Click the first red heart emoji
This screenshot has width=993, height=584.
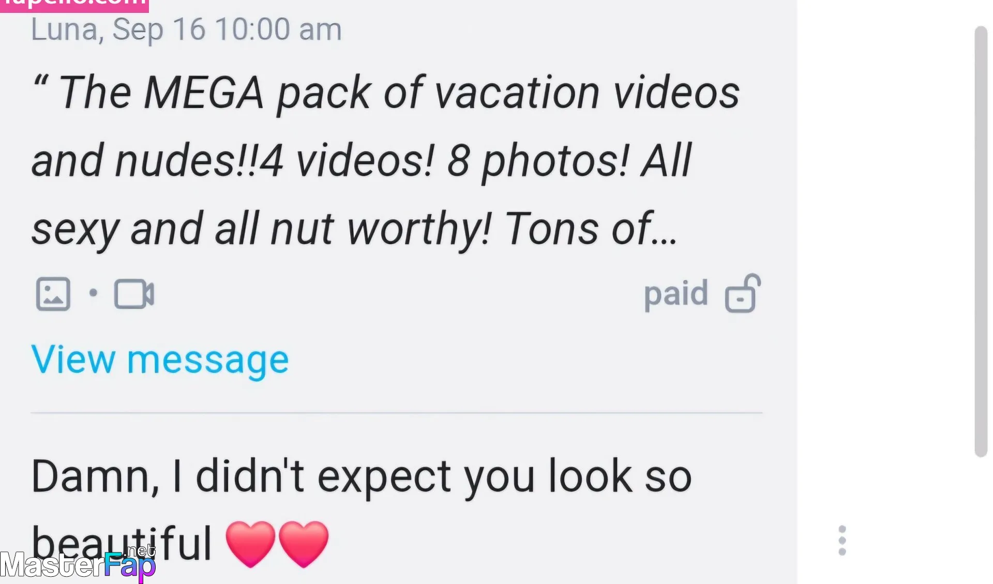click(251, 544)
